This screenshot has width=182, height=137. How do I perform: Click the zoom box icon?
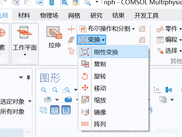(66, 90)
